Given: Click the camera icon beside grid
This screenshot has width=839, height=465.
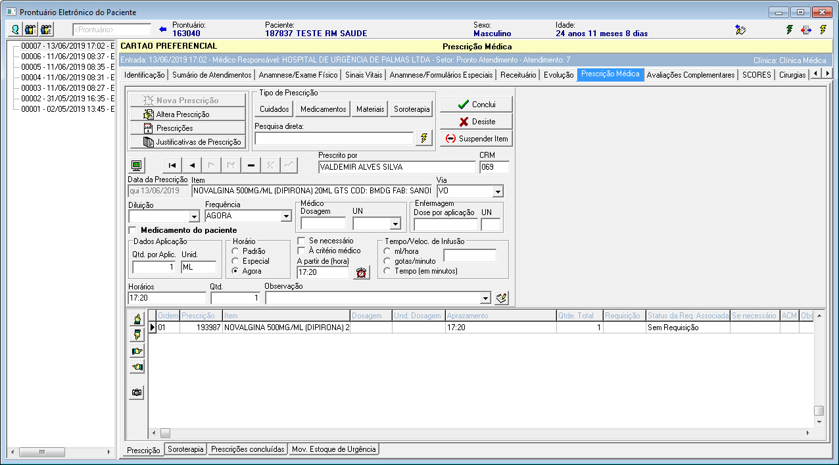Looking at the screenshot, I should coord(137,393).
